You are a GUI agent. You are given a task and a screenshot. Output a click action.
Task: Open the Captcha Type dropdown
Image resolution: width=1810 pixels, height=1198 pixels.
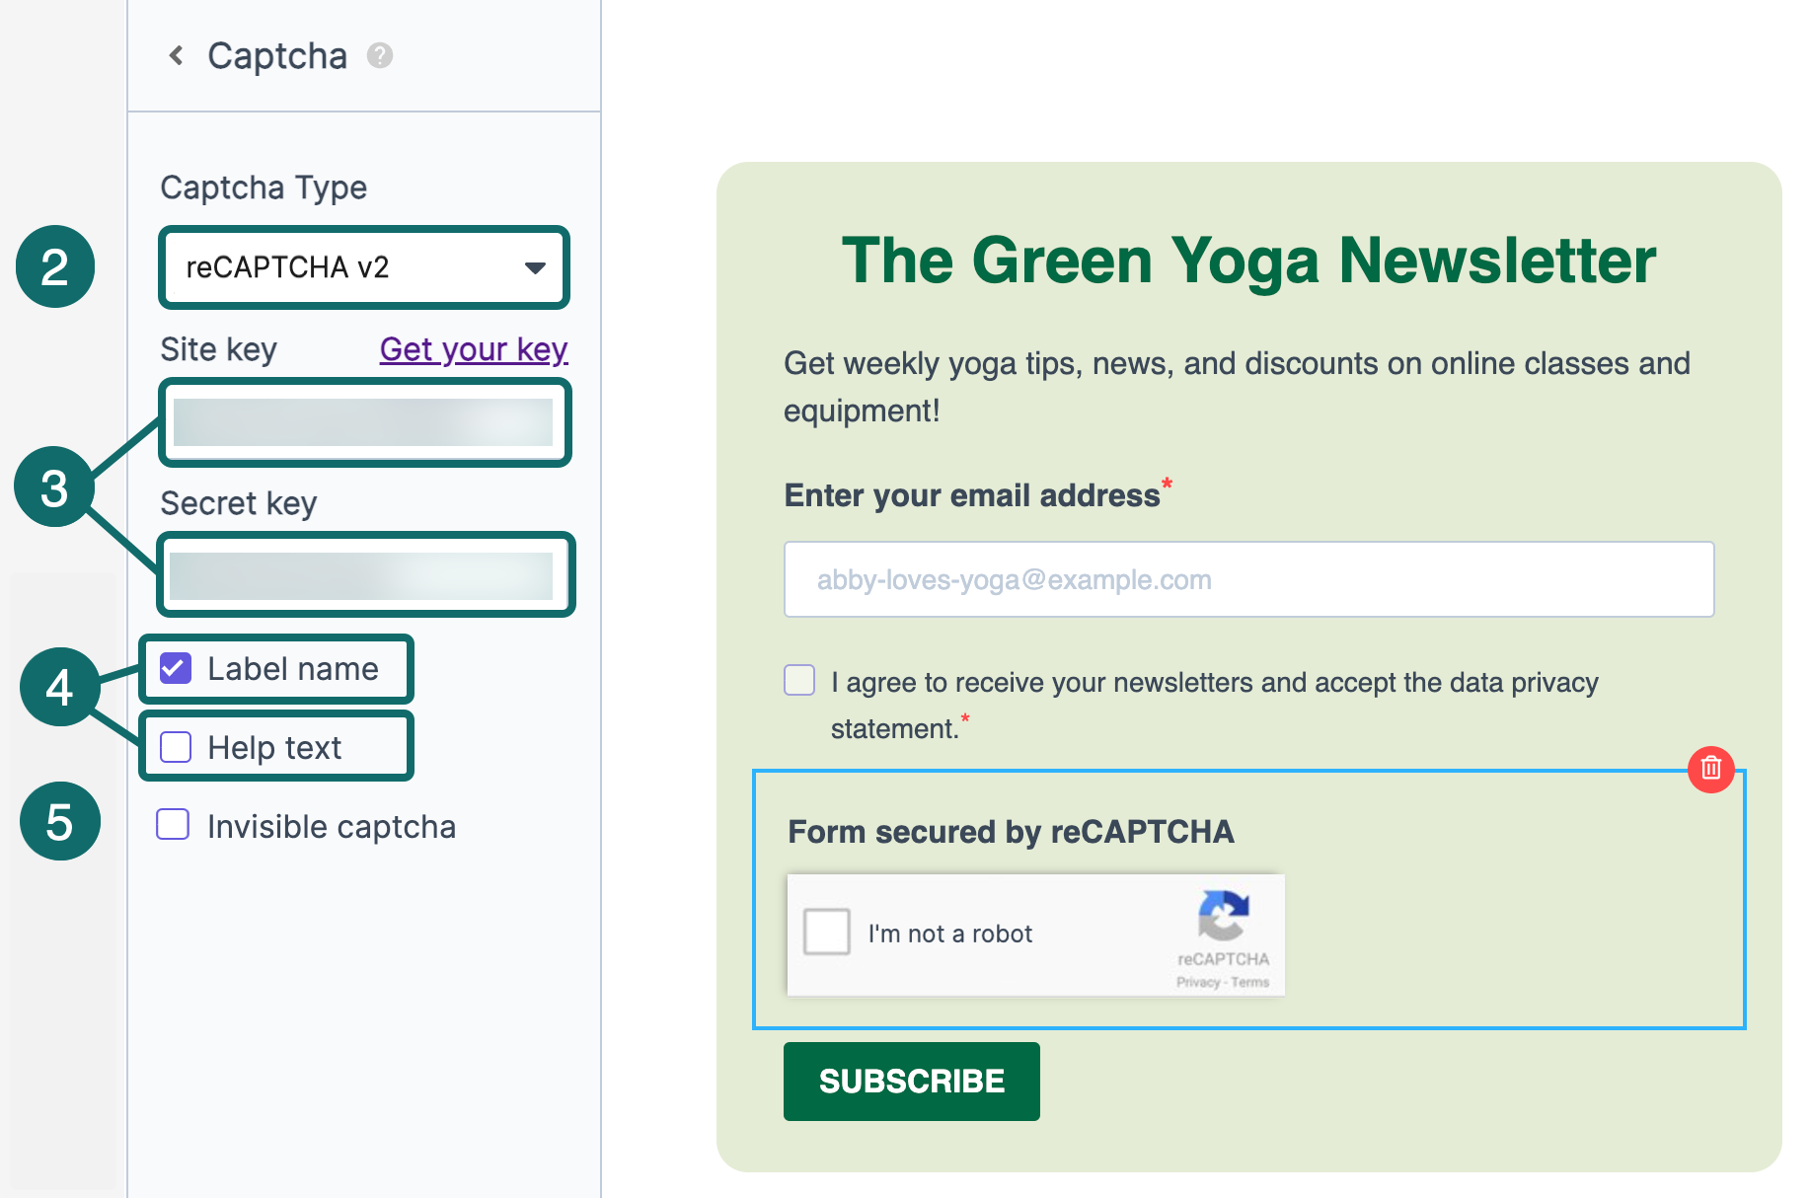[364, 267]
